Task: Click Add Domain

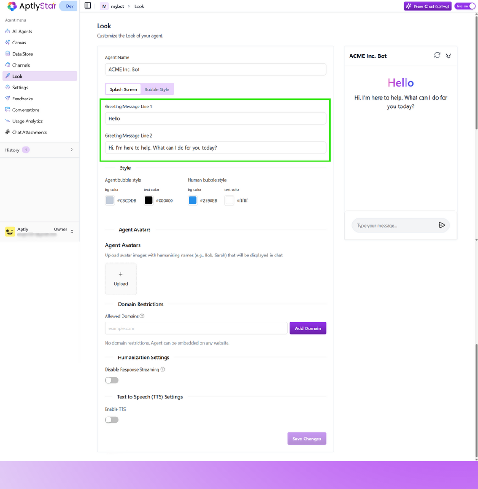Action: [x=308, y=328]
